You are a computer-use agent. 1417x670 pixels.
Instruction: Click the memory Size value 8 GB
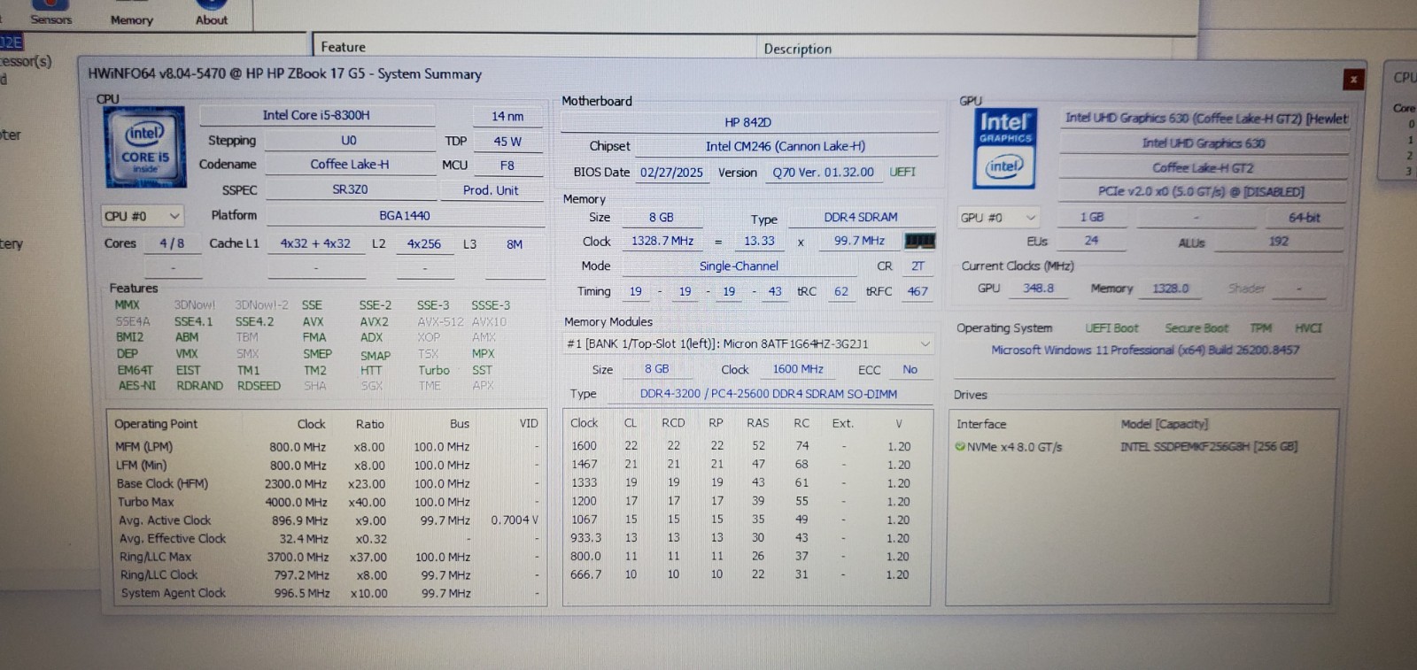coord(662,217)
